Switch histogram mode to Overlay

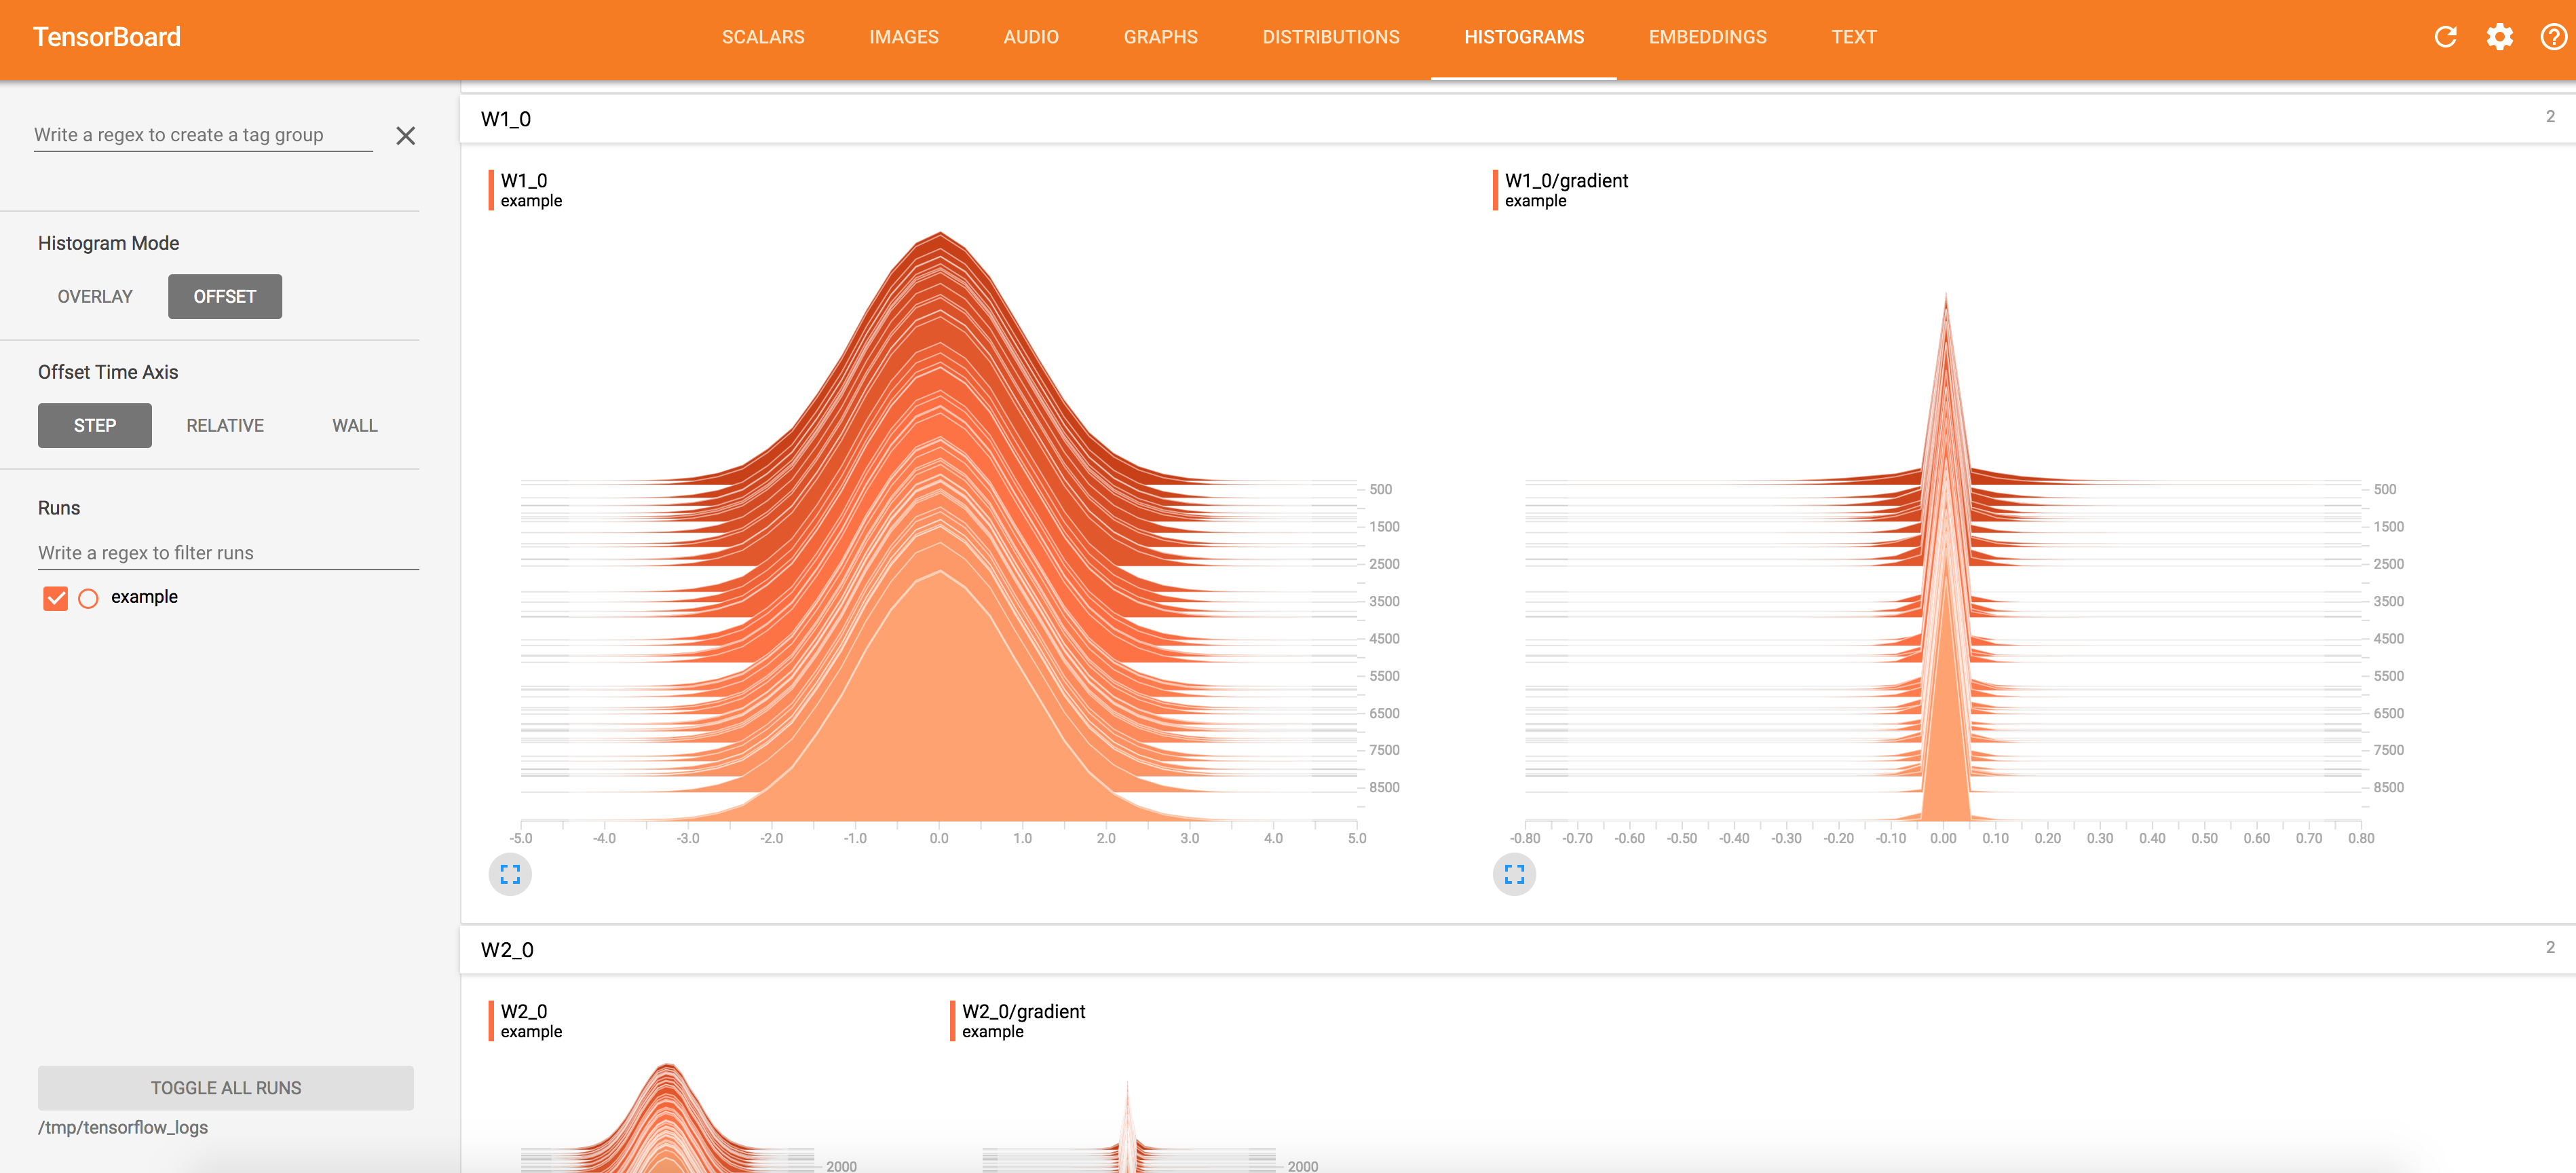[x=95, y=297]
